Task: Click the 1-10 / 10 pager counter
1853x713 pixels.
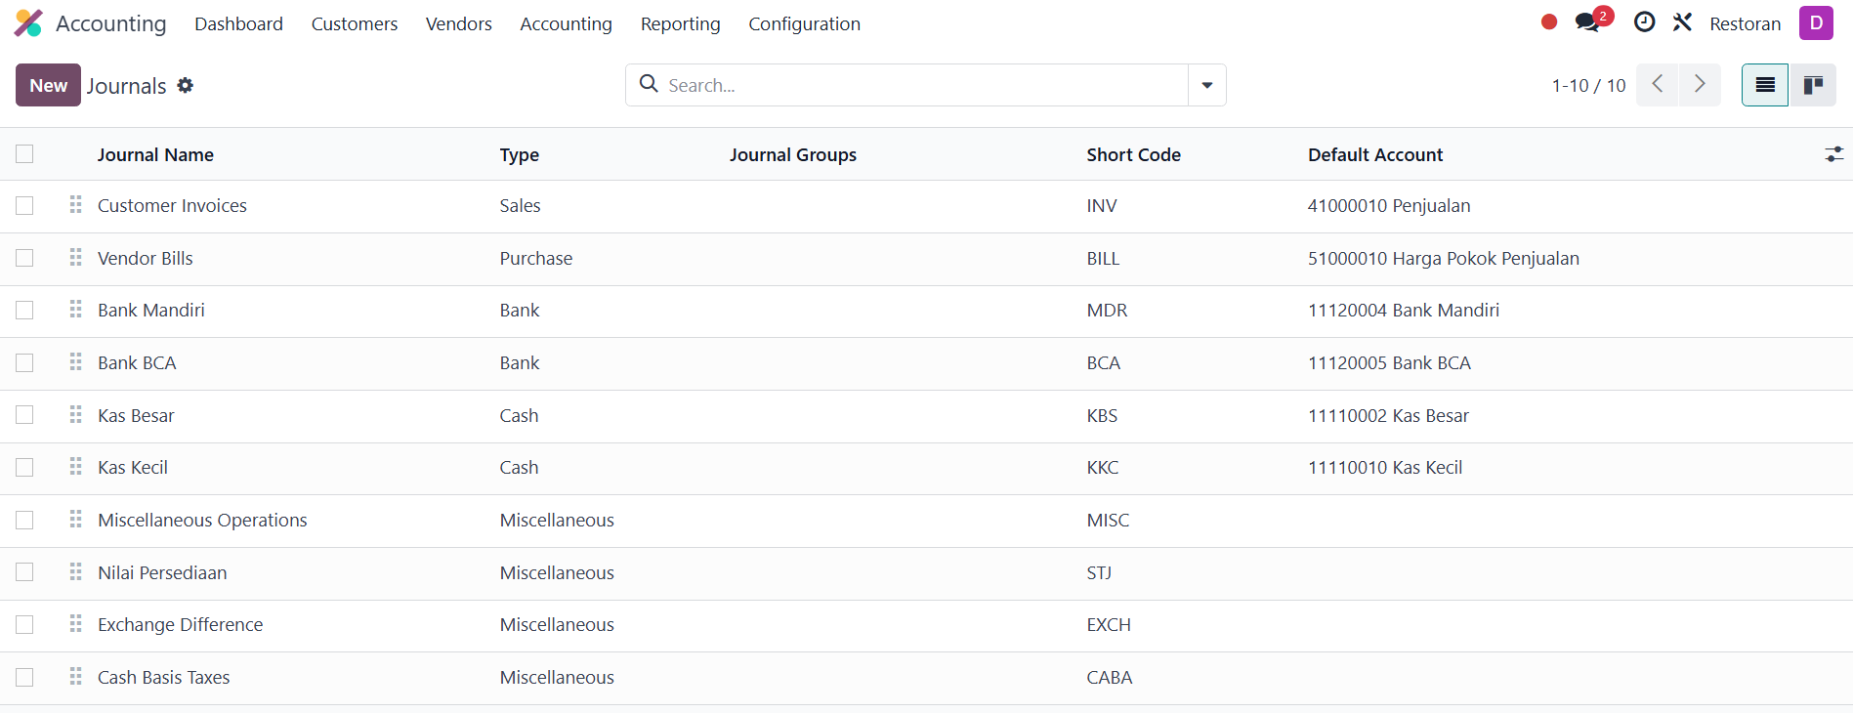Action: [1588, 86]
